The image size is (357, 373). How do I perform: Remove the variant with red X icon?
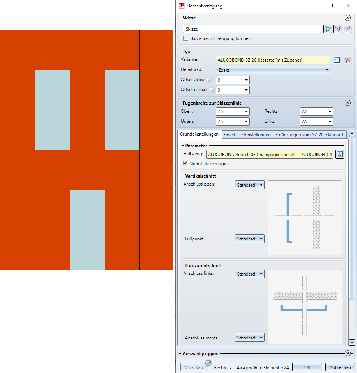coord(348,60)
